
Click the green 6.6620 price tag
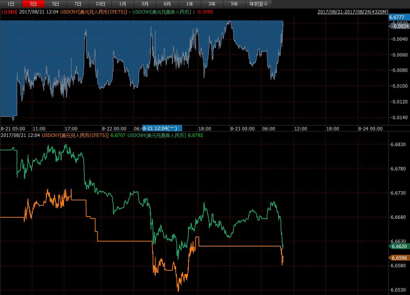[399, 247]
